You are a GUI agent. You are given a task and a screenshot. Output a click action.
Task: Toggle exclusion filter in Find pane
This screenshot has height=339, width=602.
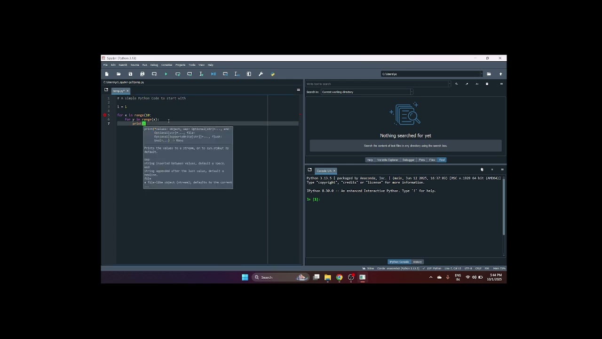coord(487,84)
